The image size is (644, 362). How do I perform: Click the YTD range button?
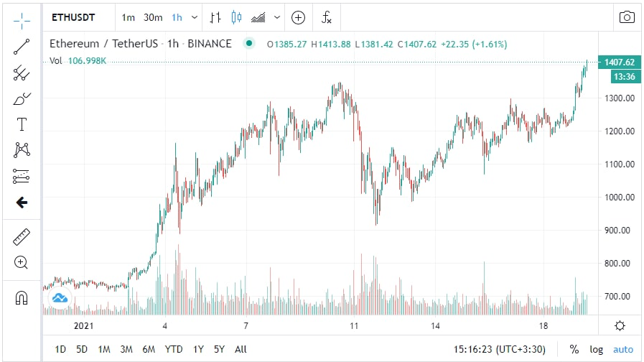[x=173, y=349]
